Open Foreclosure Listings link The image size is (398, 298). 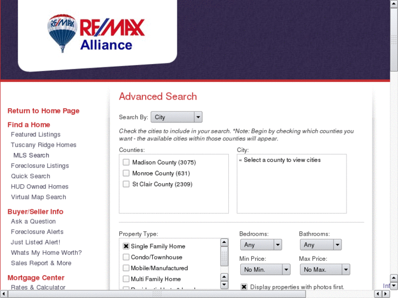(40, 166)
